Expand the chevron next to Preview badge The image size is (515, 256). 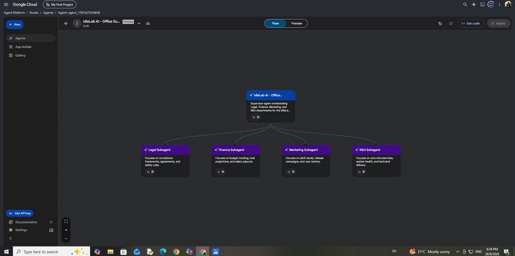coord(139,24)
